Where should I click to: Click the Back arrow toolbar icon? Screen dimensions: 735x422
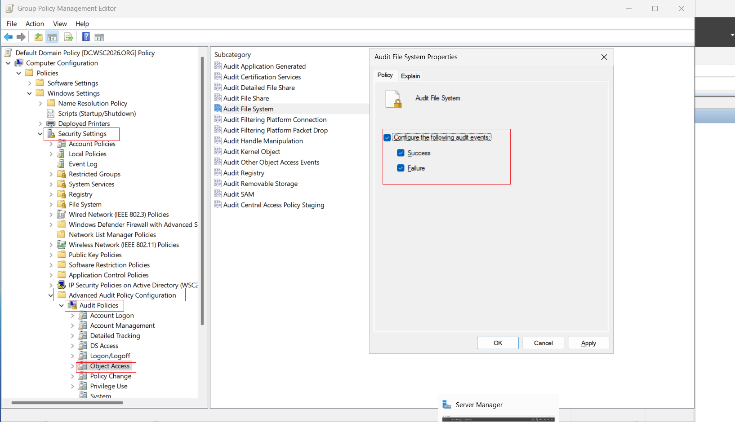pyautogui.click(x=8, y=37)
